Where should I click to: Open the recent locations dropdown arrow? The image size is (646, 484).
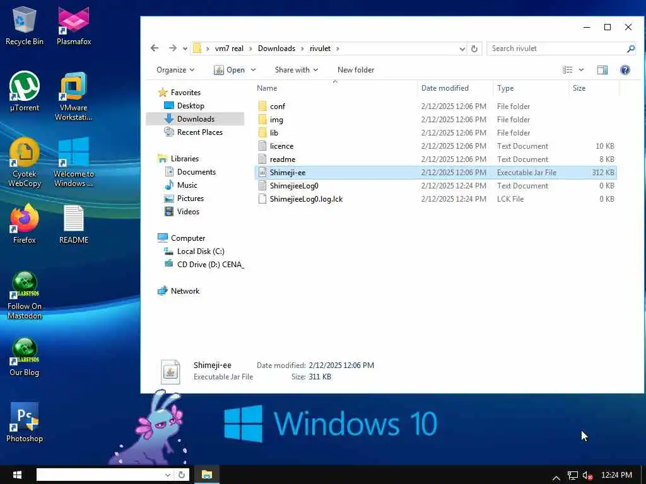click(x=185, y=49)
